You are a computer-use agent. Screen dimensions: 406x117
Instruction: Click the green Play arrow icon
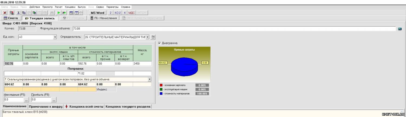[x=59, y=13]
